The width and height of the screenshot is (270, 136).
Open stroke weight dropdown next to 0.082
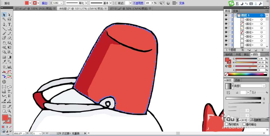(62, 3)
